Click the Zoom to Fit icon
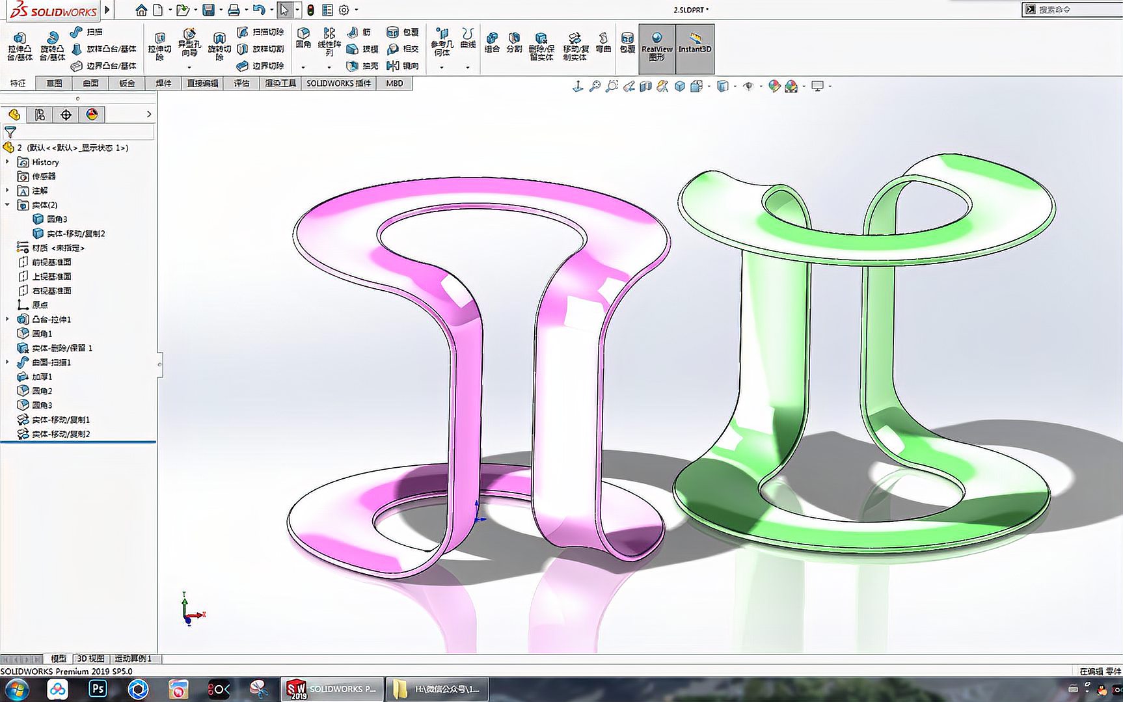 (593, 85)
